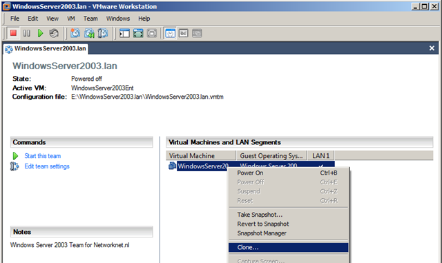Open the Edit menu
The height and width of the screenshot is (263, 442).
click(x=32, y=19)
